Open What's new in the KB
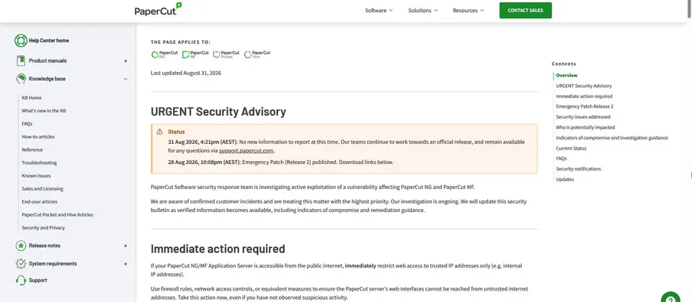Screen dimensions: 692x302 (x=44, y=111)
